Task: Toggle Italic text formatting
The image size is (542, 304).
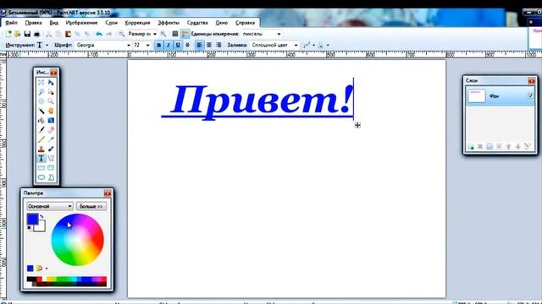Action: click(169, 45)
